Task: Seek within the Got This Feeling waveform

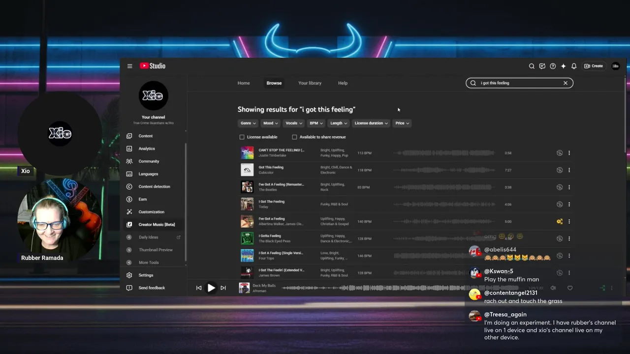Action: pos(445,170)
